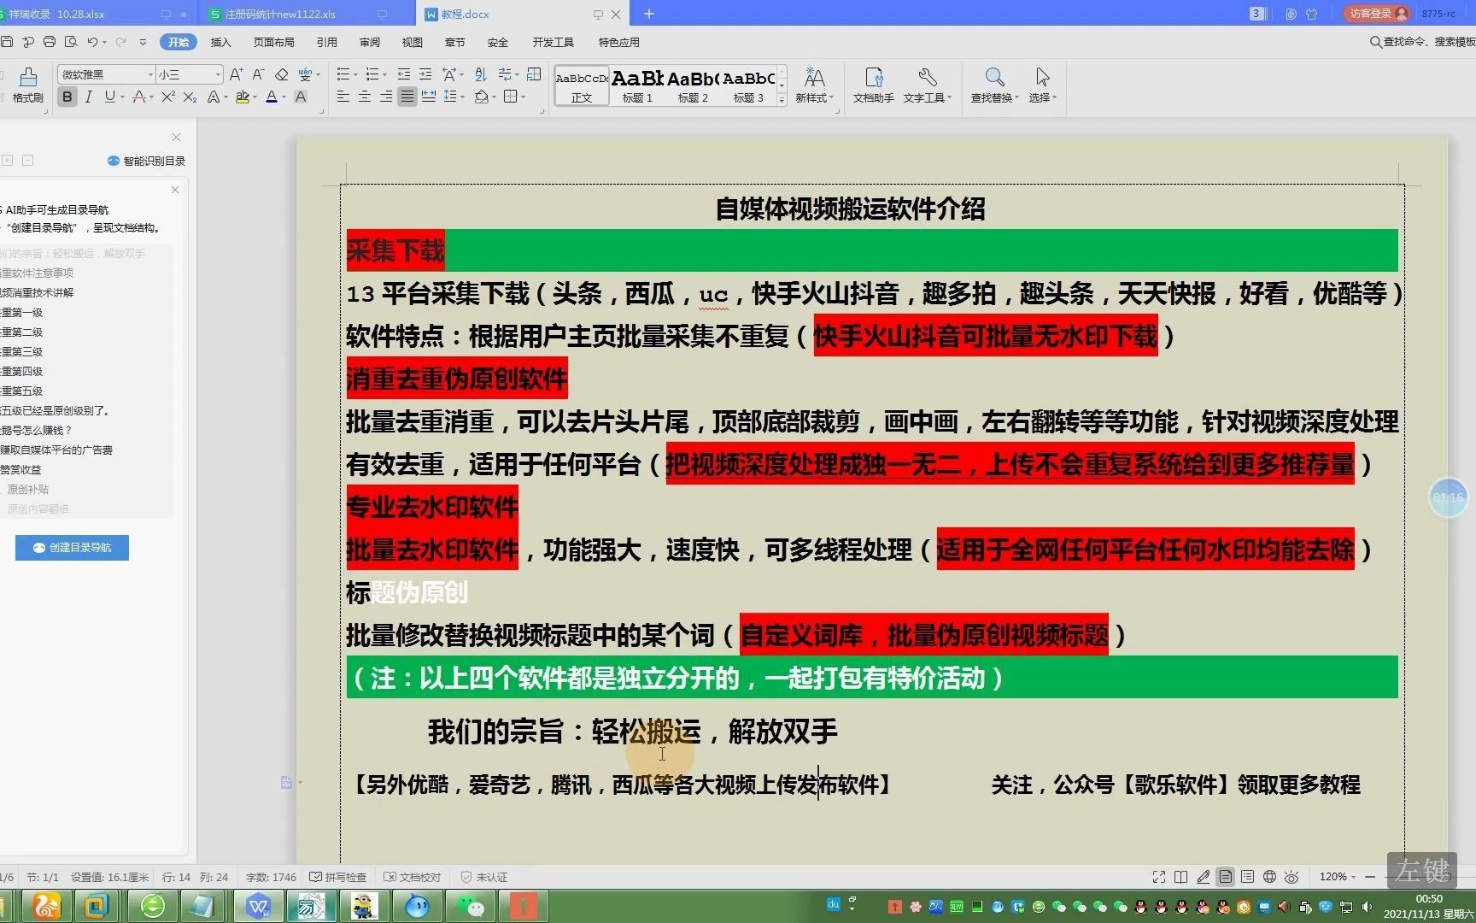1476x923 pixels.
Task: Expand borders dropdown arrow
Action: tap(524, 97)
